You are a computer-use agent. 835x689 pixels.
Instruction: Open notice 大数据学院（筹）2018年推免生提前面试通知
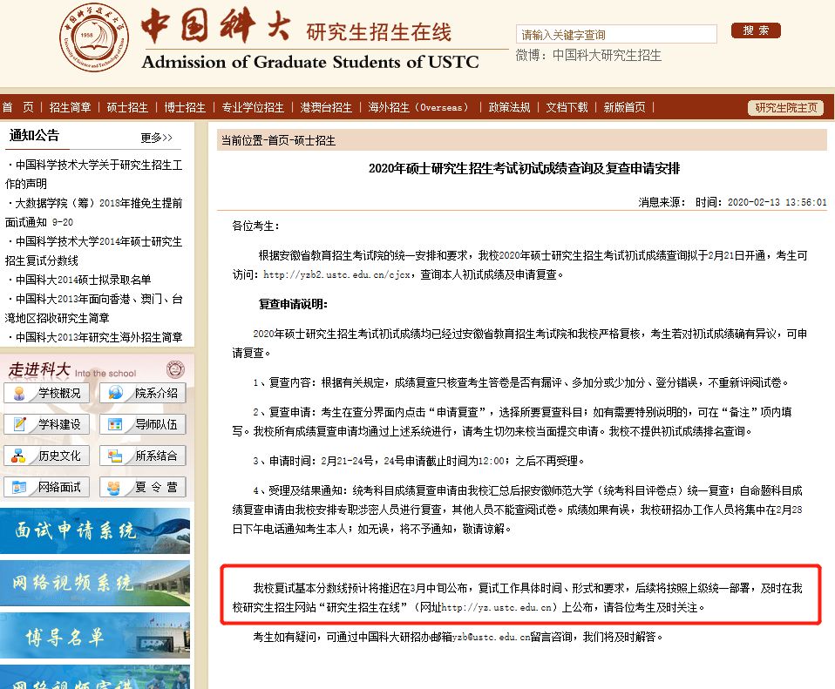(94, 213)
